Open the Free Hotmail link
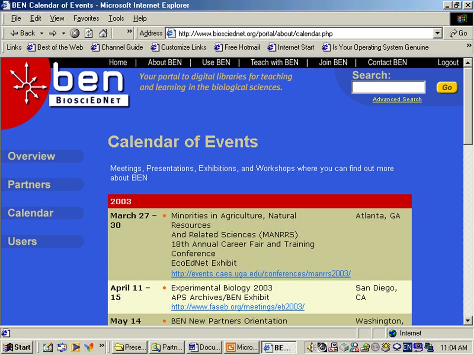 [237, 47]
